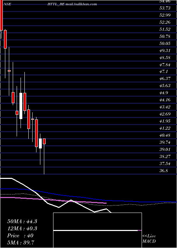
Task: Select the 52.99 price axis label
Action: 165,15
